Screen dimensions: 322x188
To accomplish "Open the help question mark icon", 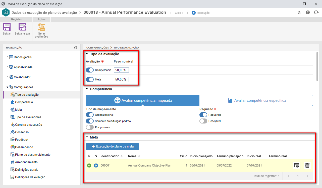I will coord(308,12).
